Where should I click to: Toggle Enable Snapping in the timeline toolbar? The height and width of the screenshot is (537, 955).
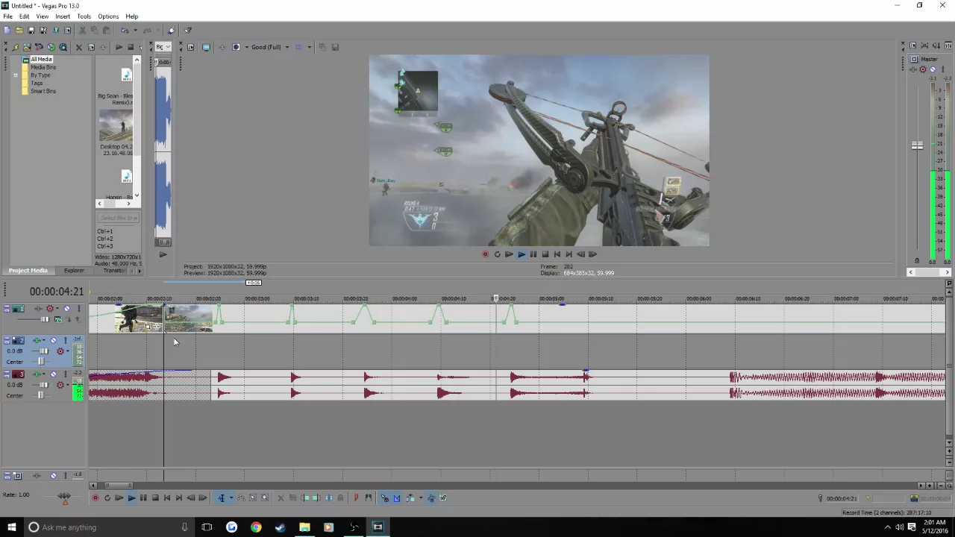[385, 498]
